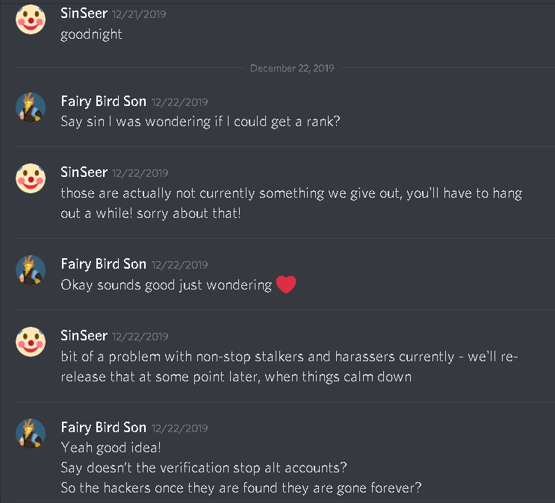Click the Fairy Bird Son username above "Yeah good idea!"
This screenshot has height=503, width=555.
103,427
